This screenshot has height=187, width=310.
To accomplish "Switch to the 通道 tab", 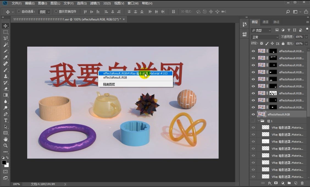I will [265, 22].
